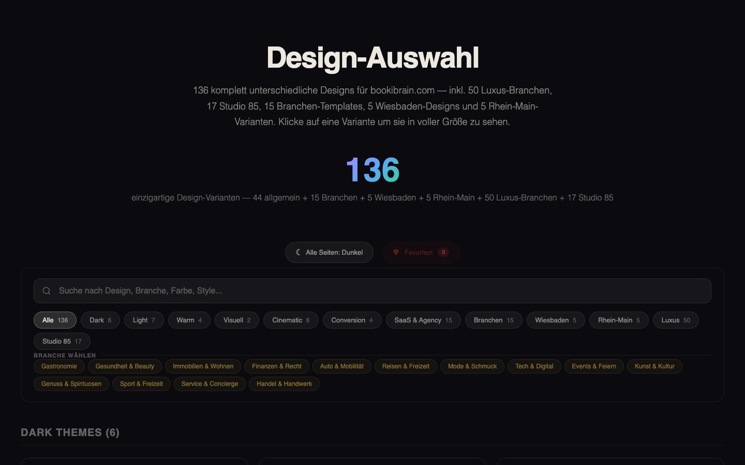Click the DARK THEMES (6) section heading
Viewport: 745px width, 465px height.
(x=70, y=432)
